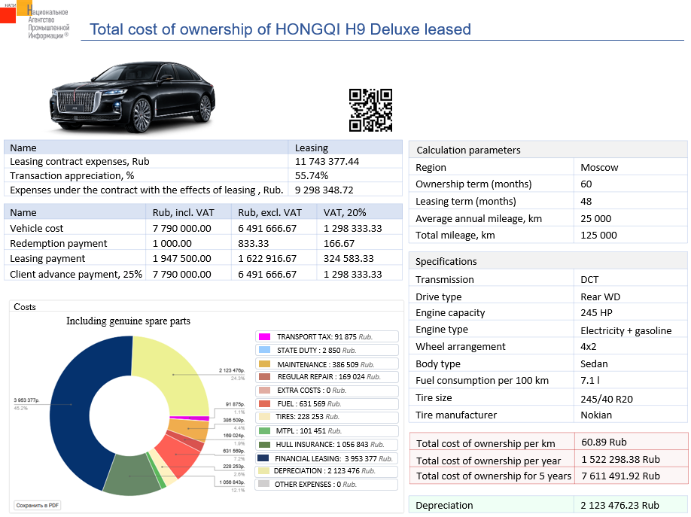This screenshot has width=691, height=517.
Task: Click the Rear WD drive type value
Action: (x=600, y=297)
